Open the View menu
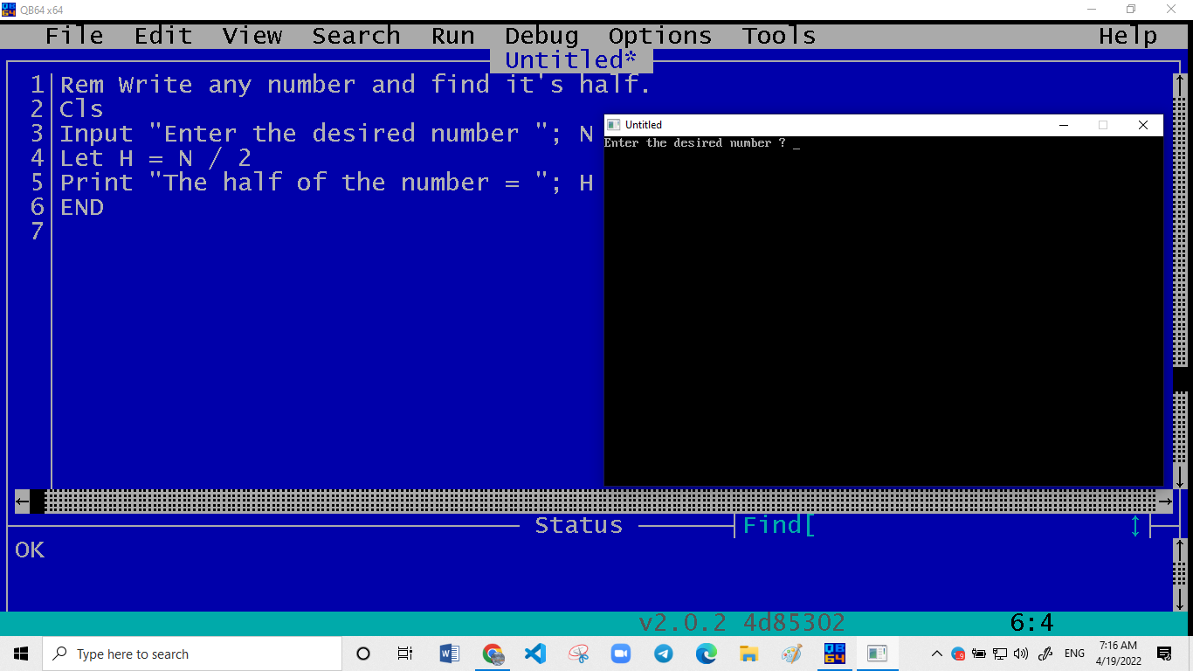Image resolution: width=1193 pixels, height=671 pixels. [252, 36]
